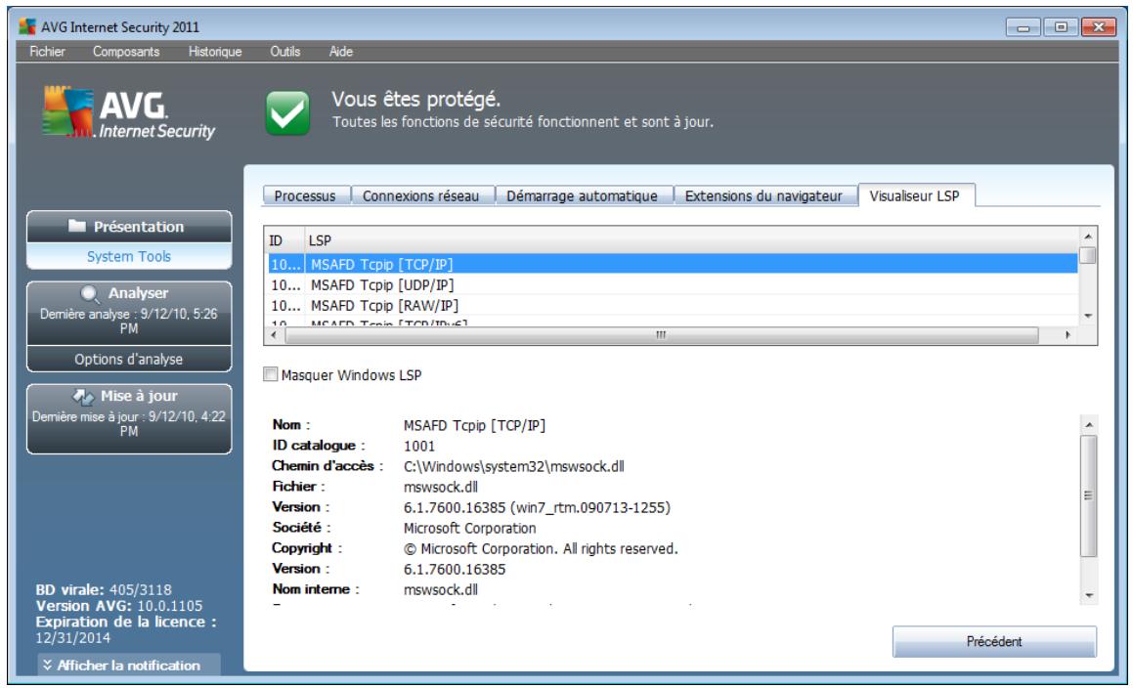Click the LSP list scroll-left arrow
The width and height of the screenshot is (1133, 688).
(273, 335)
